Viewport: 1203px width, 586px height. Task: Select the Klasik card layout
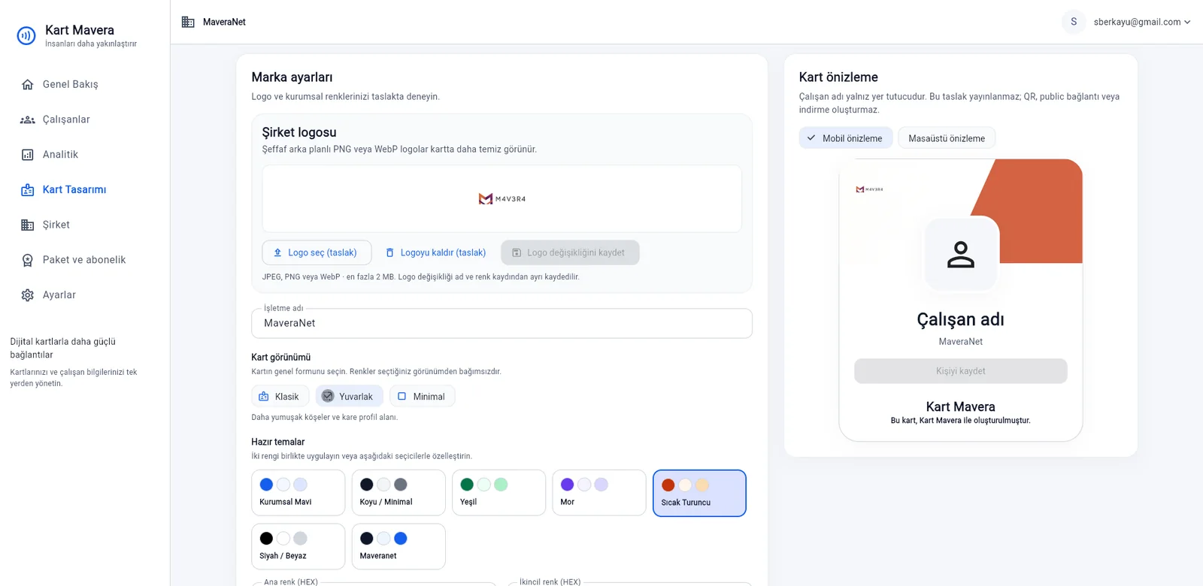280,396
